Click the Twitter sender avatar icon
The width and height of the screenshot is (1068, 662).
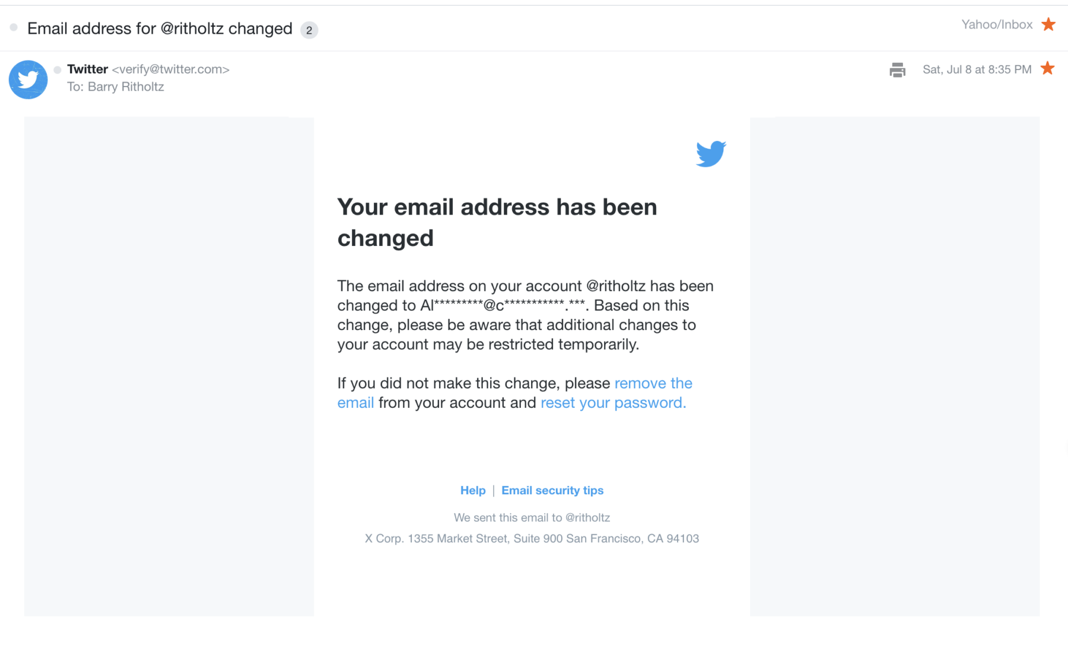tap(28, 79)
